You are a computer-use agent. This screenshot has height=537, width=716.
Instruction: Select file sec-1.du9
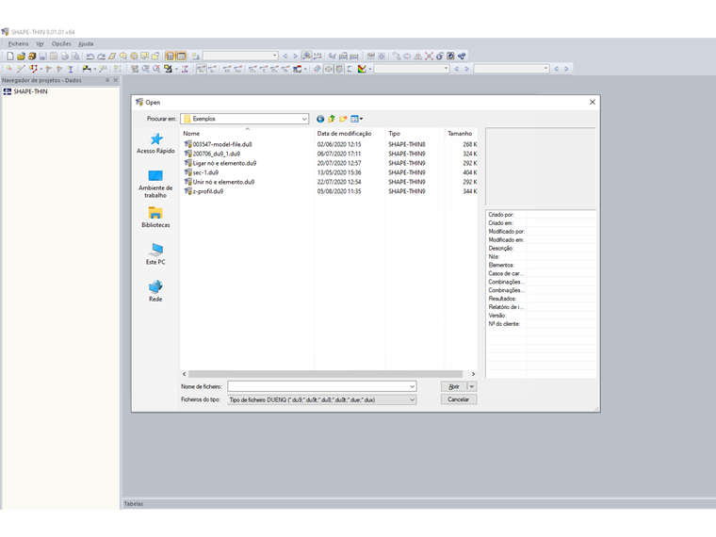205,172
